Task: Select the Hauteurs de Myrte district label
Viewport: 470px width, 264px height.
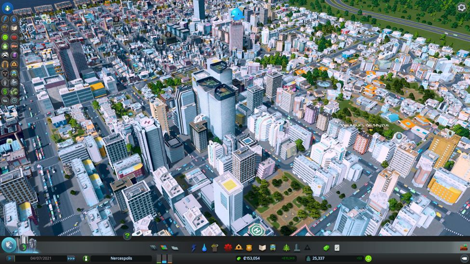Action: click(365, 125)
